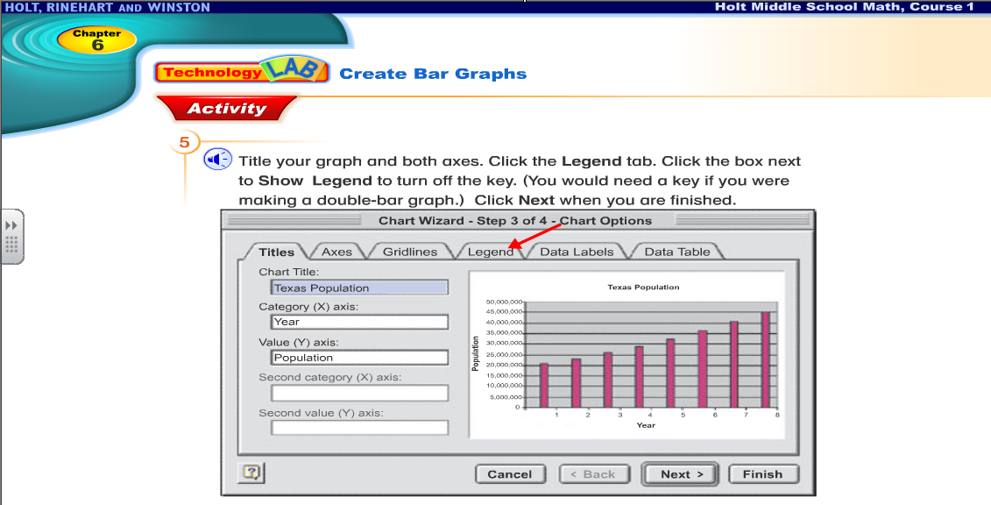Select the Gridlines tab
This screenshot has height=505, width=991.
[410, 252]
